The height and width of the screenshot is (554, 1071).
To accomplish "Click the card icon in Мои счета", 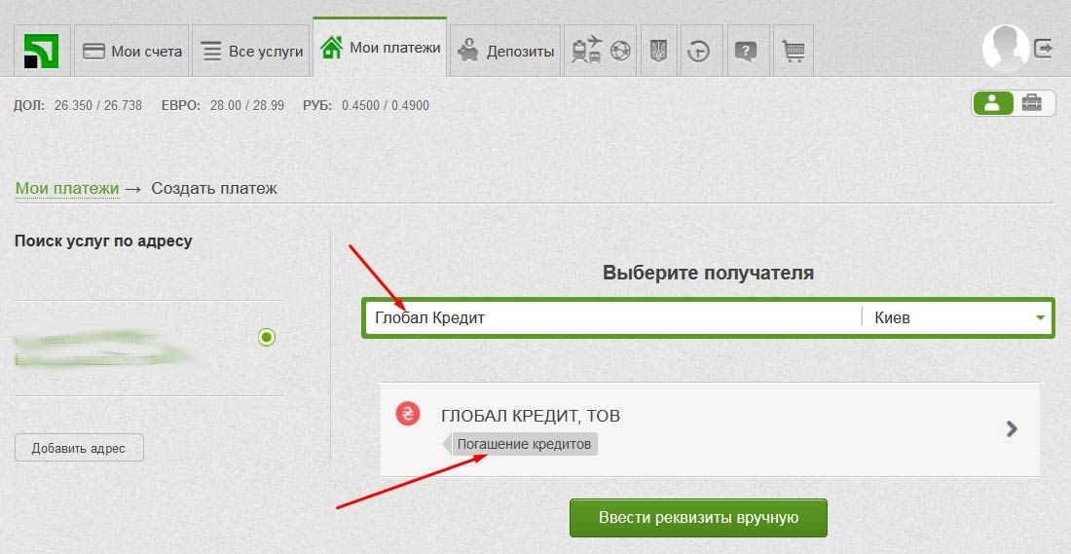I will click(93, 52).
